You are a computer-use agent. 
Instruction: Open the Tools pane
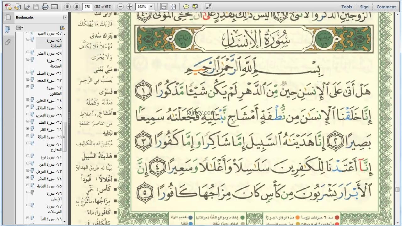point(346,7)
